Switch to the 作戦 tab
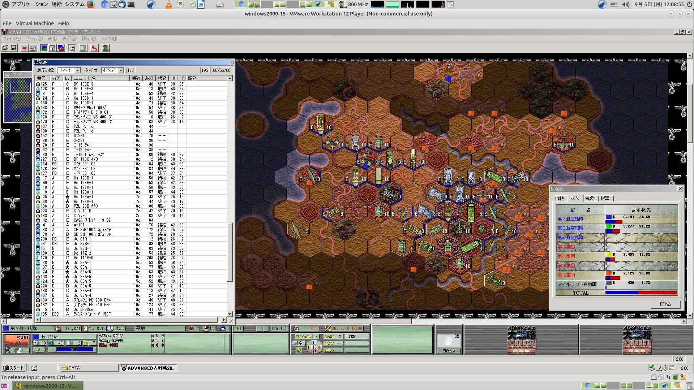The width and height of the screenshot is (694, 390). 560,199
